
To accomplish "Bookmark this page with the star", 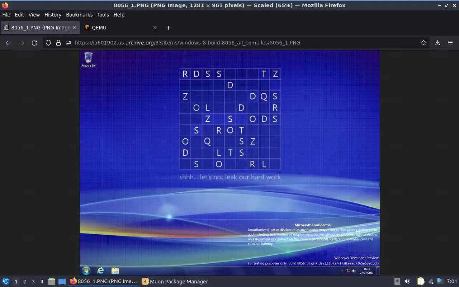I will (423, 43).
